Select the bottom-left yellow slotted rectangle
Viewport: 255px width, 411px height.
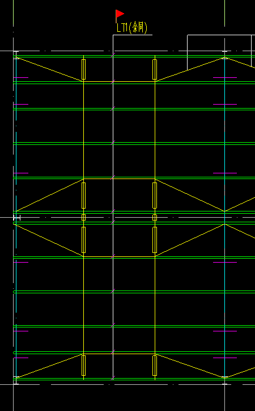point(84,366)
